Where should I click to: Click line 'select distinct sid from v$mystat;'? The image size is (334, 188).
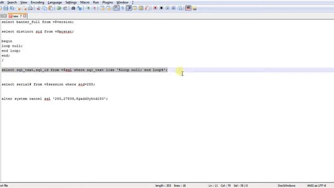[x=38, y=31]
